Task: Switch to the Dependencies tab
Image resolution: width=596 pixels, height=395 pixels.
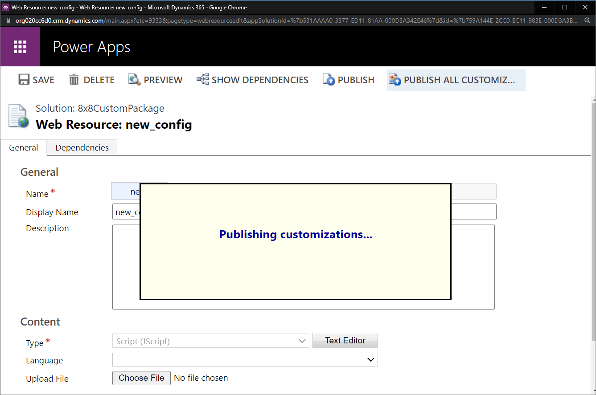Action: pyautogui.click(x=82, y=147)
